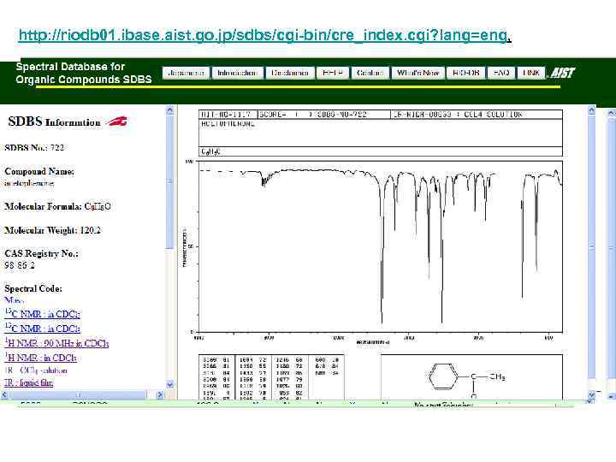This screenshot has width=616, height=462.
Task: Click the left panel horizontal scrollbar thumb
Action: click(77, 394)
